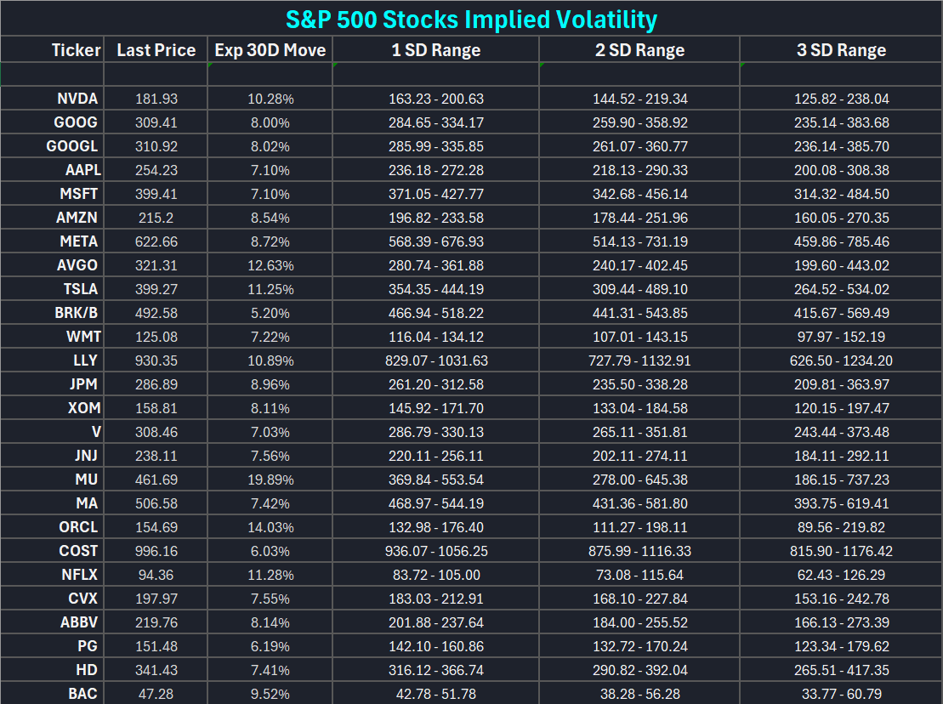Select AVGO's 12.63% expected move cell
Viewport: 943px width, 704px height.
[x=270, y=265]
